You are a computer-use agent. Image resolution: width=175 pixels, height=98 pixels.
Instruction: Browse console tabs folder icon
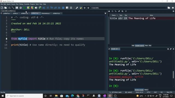click(x=109, y=49)
